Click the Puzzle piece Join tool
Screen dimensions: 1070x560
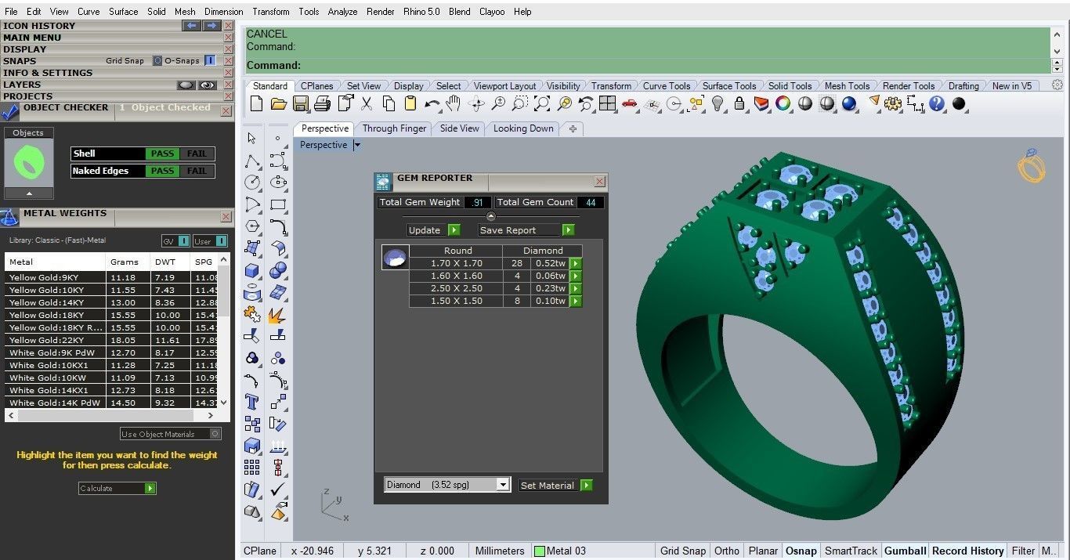tap(251, 314)
